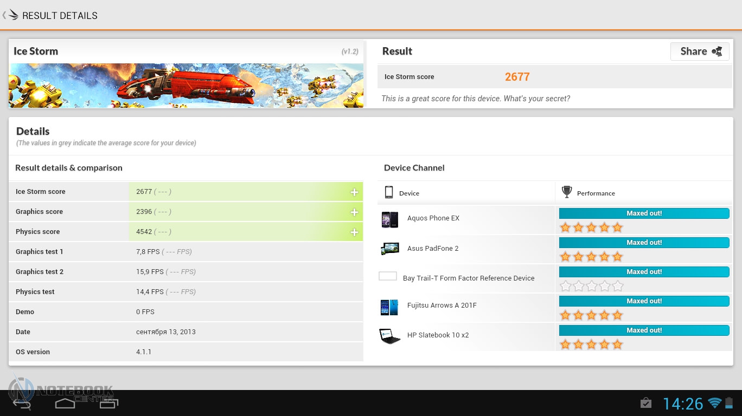Viewport: 742px width, 416px height.
Task: Open the Asus PadFone 2 device link
Action: pos(433,249)
